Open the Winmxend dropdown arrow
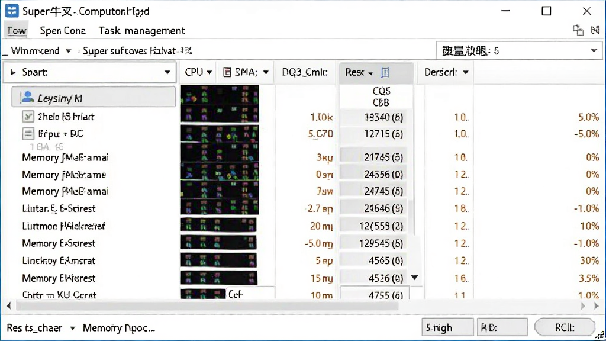This screenshot has height=341, width=606. (x=69, y=51)
